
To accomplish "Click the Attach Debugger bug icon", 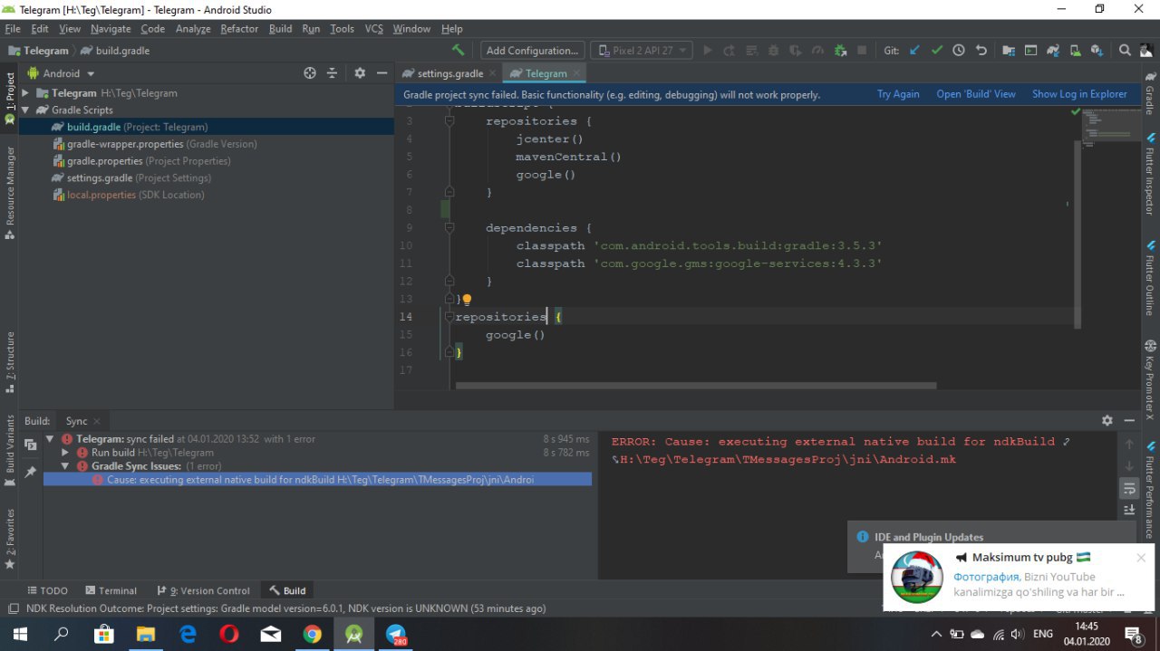I will tap(840, 51).
